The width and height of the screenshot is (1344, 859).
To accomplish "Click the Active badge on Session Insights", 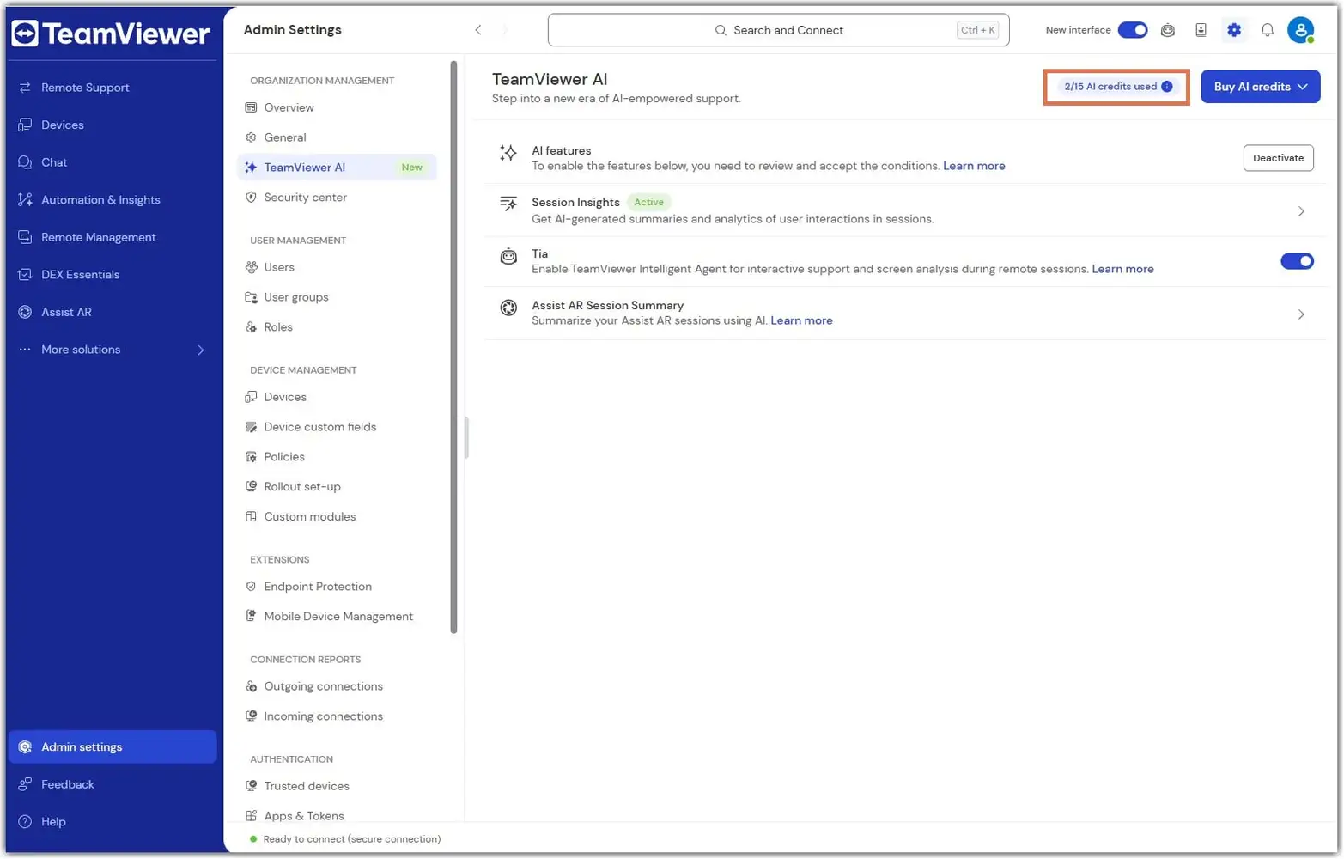I will point(648,203).
